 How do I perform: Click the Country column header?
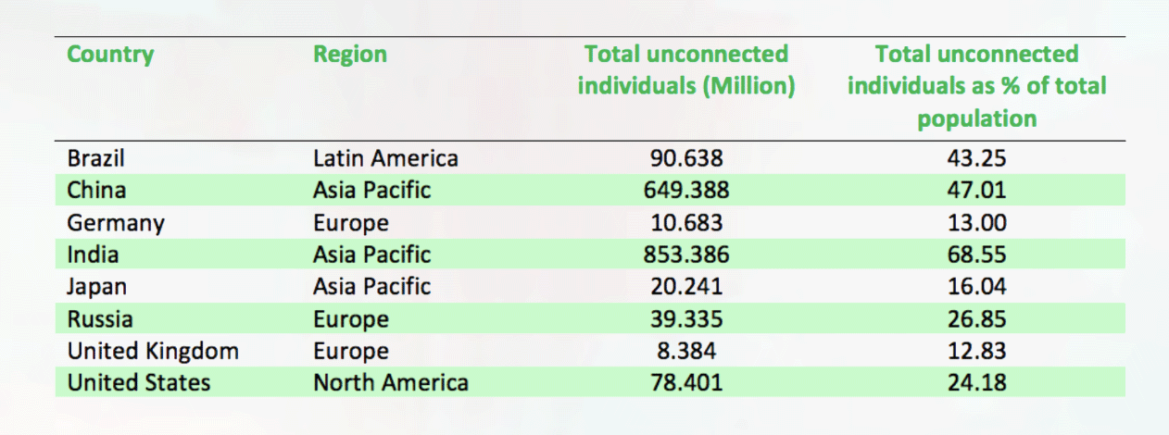[x=110, y=54]
